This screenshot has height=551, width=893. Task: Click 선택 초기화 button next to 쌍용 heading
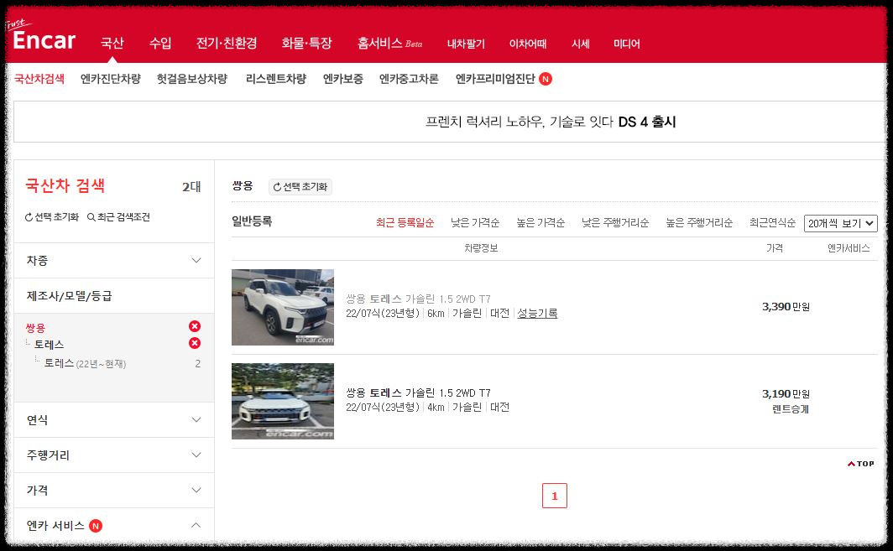[300, 187]
